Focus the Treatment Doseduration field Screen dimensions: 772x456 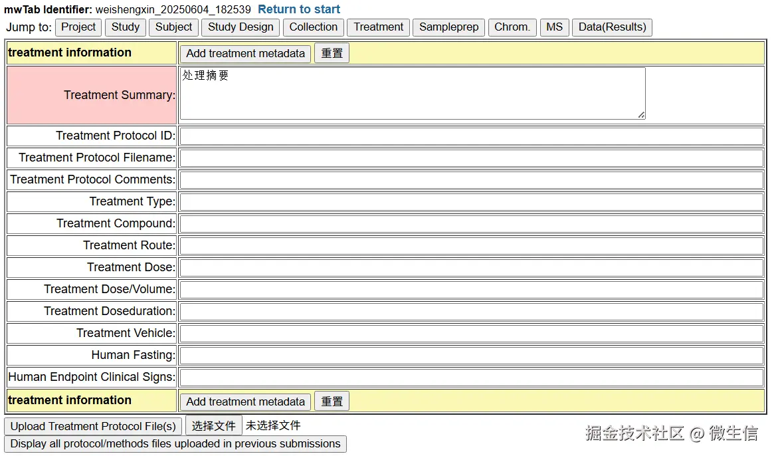pos(471,311)
